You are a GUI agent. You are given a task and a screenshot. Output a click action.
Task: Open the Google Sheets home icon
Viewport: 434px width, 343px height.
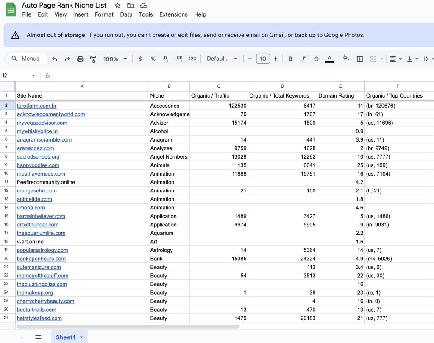(11, 9)
